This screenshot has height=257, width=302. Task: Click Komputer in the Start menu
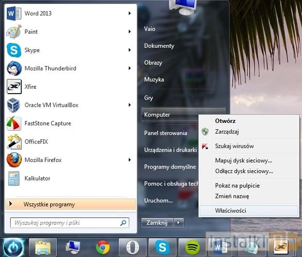tap(170, 115)
